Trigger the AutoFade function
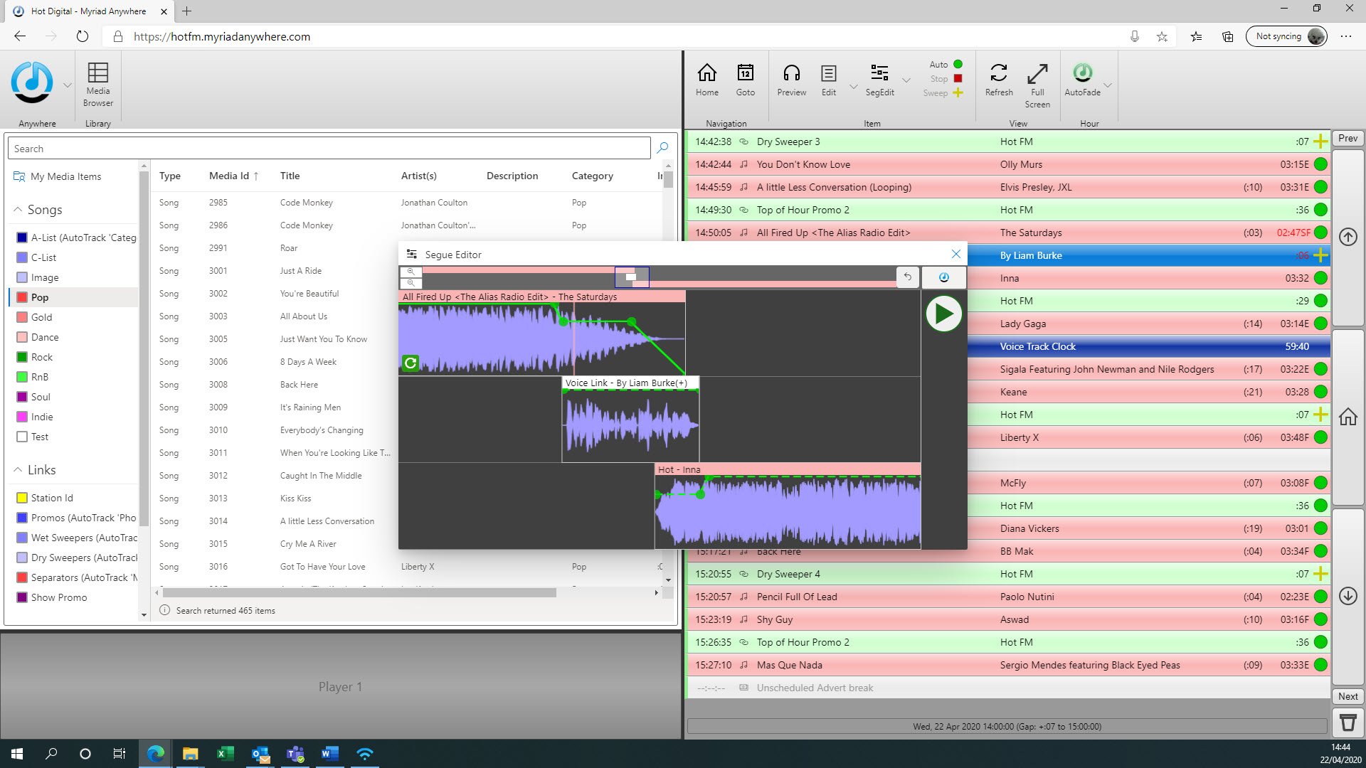This screenshot has height=768, width=1366. point(1082,80)
